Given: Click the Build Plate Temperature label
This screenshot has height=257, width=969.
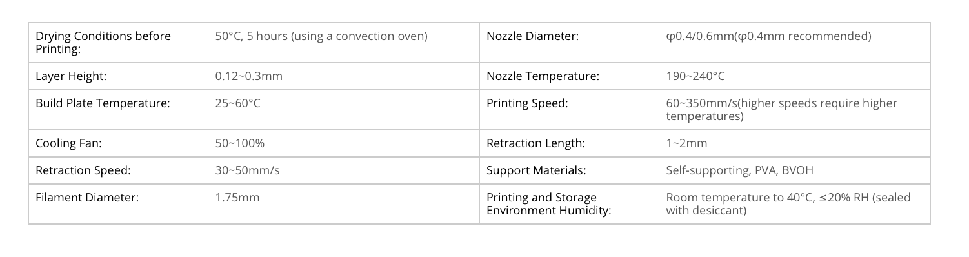Looking at the screenshot, I should click(103, 103).
